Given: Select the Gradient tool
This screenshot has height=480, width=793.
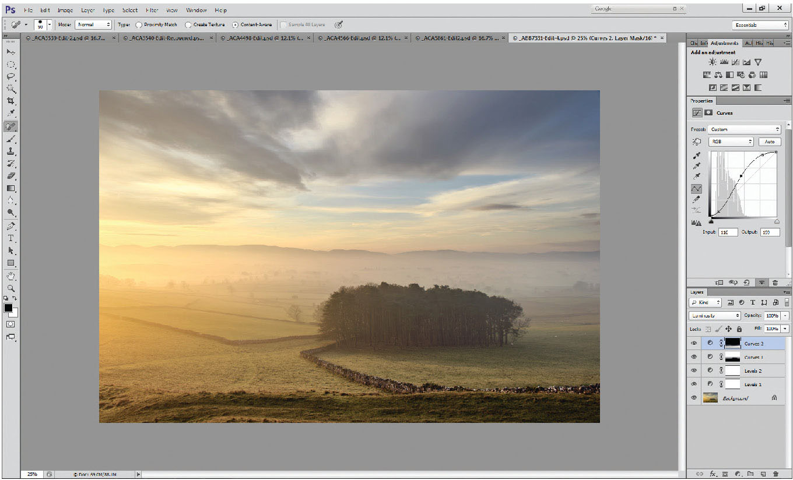Looking at the screenshot, I should click(10, 188).
